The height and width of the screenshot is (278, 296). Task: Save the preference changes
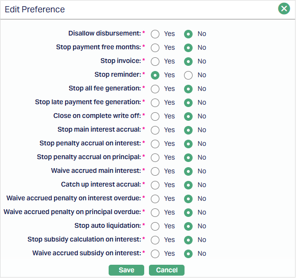point(126,270)
